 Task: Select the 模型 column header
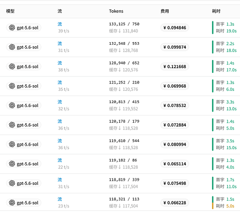pos(10,11)
